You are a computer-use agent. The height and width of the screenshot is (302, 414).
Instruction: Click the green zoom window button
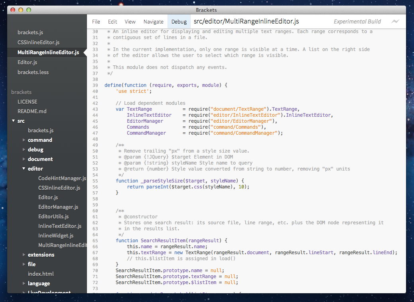[29, 10]
